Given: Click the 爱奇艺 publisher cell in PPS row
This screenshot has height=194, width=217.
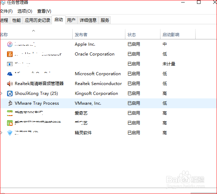Looking at the screenshot, I should pos(81,113).
